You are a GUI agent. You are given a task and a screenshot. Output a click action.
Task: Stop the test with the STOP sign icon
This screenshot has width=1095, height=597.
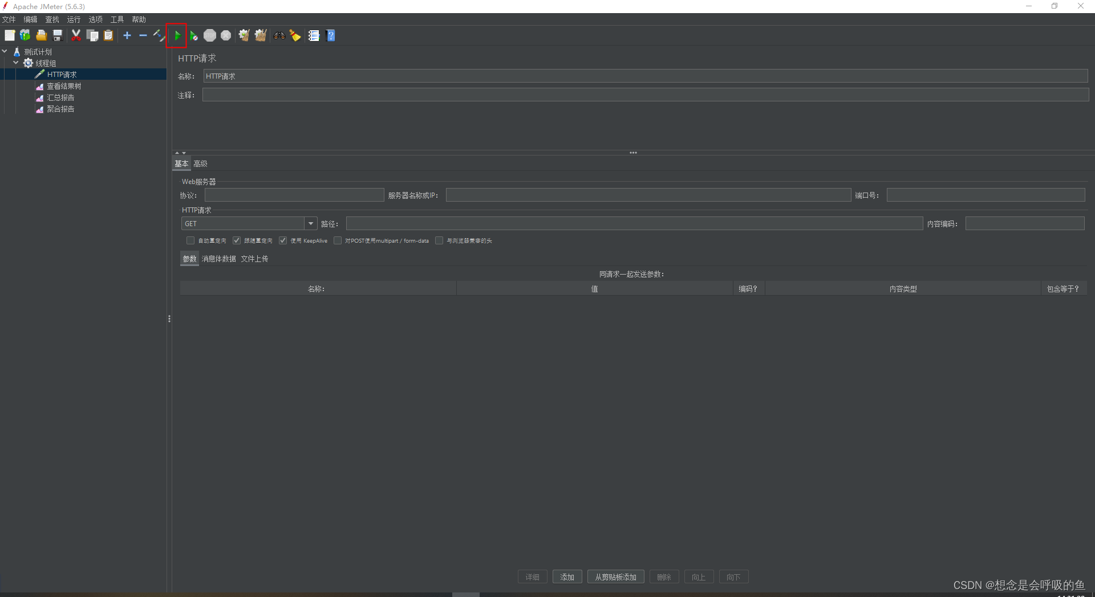pyautogui.click(x=210, y=35)
